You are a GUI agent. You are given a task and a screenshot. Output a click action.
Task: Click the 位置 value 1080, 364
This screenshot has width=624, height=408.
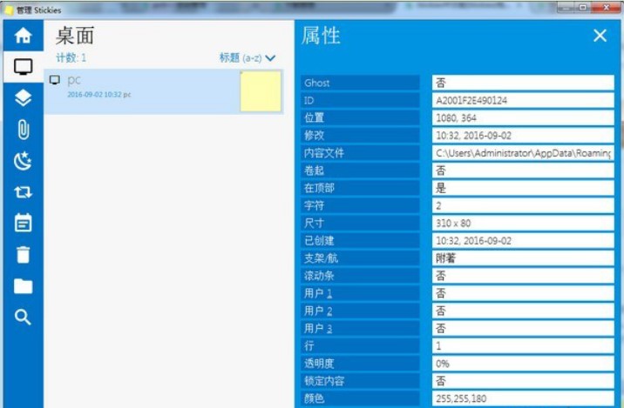523,117
